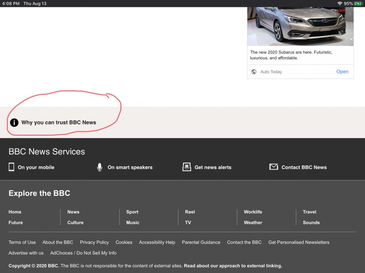
Task: Tap the news alerts inbox icon
Action: tap(187, 167)
